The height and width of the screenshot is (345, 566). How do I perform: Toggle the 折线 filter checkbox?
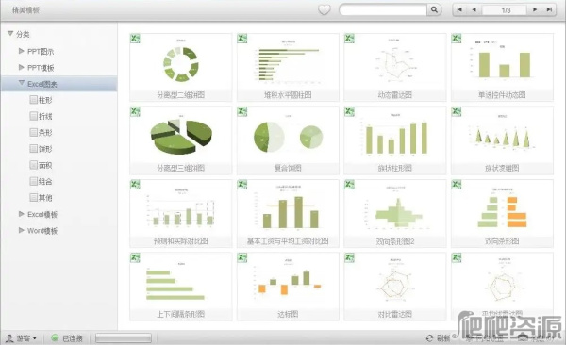[34, 116]
